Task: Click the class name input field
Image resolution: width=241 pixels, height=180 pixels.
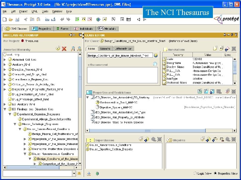Action: pyautogui.click(x=120, y=55)
